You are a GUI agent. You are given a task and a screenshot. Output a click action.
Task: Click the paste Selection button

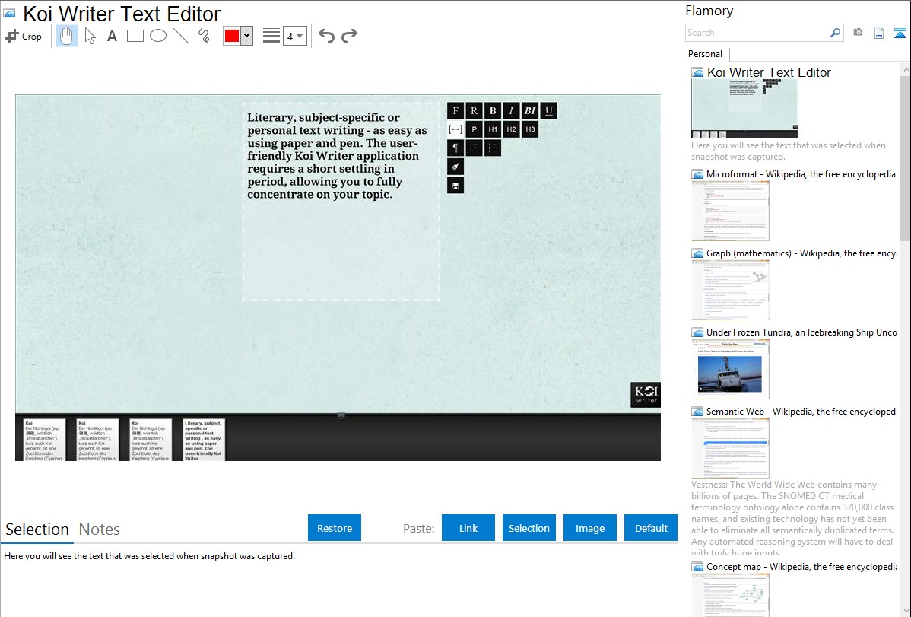[529, 528]
